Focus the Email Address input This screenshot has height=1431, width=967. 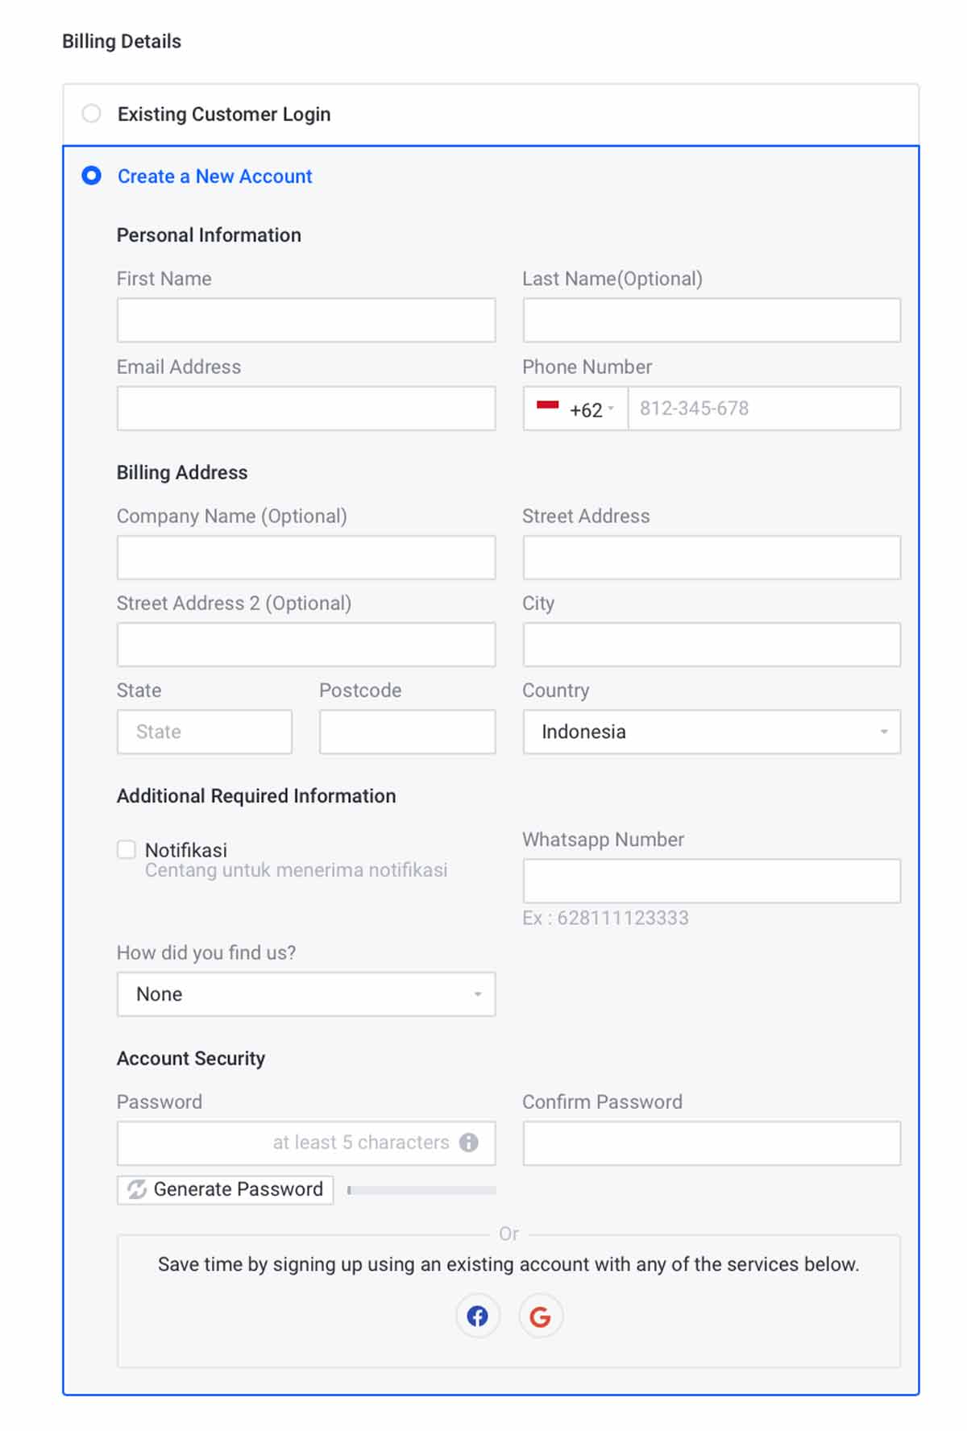click(x=306, y=409)
